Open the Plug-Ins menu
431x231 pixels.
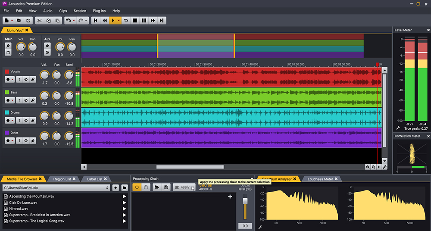tap(99, 11)
